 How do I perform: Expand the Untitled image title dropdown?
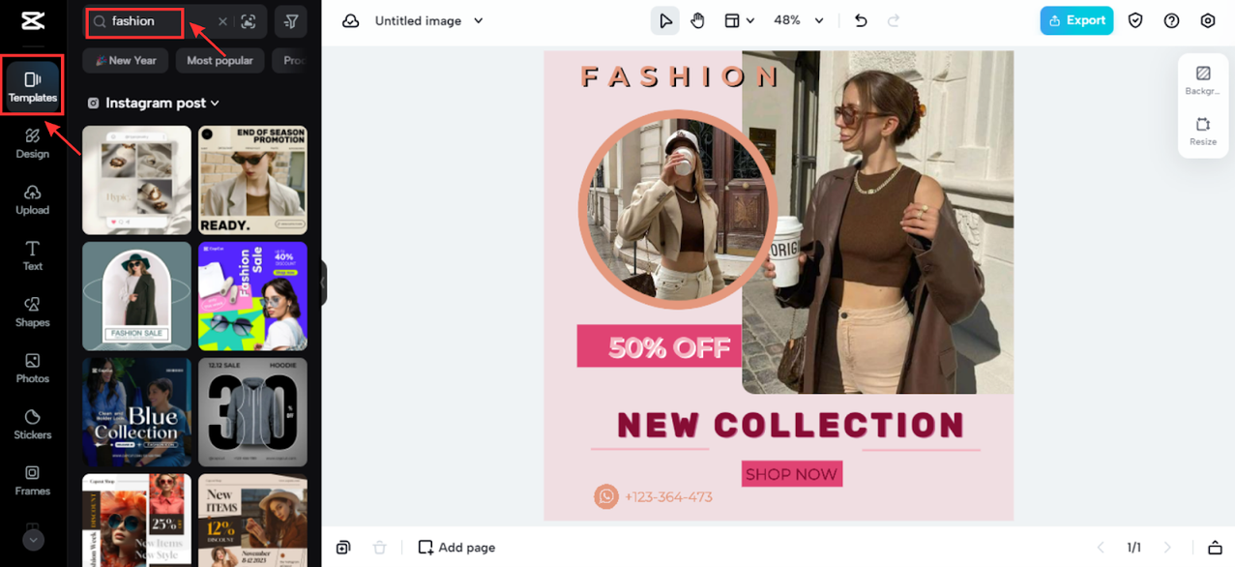[x=478, y=21]
